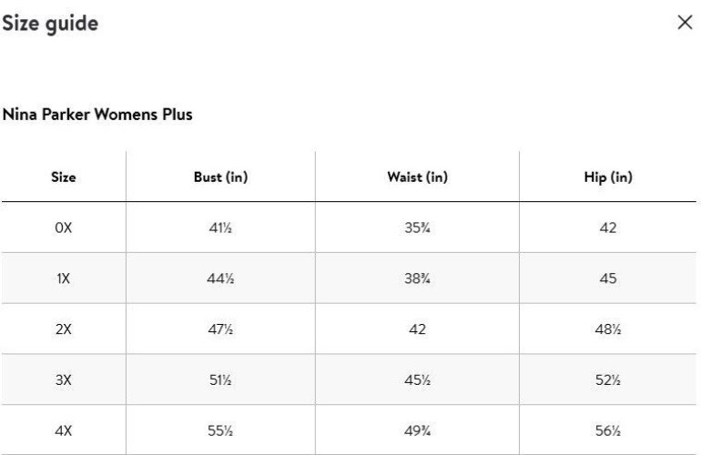Click the Waist (in) column header
This screenshot has width=701, height=455.
click(x=418, y=177)
